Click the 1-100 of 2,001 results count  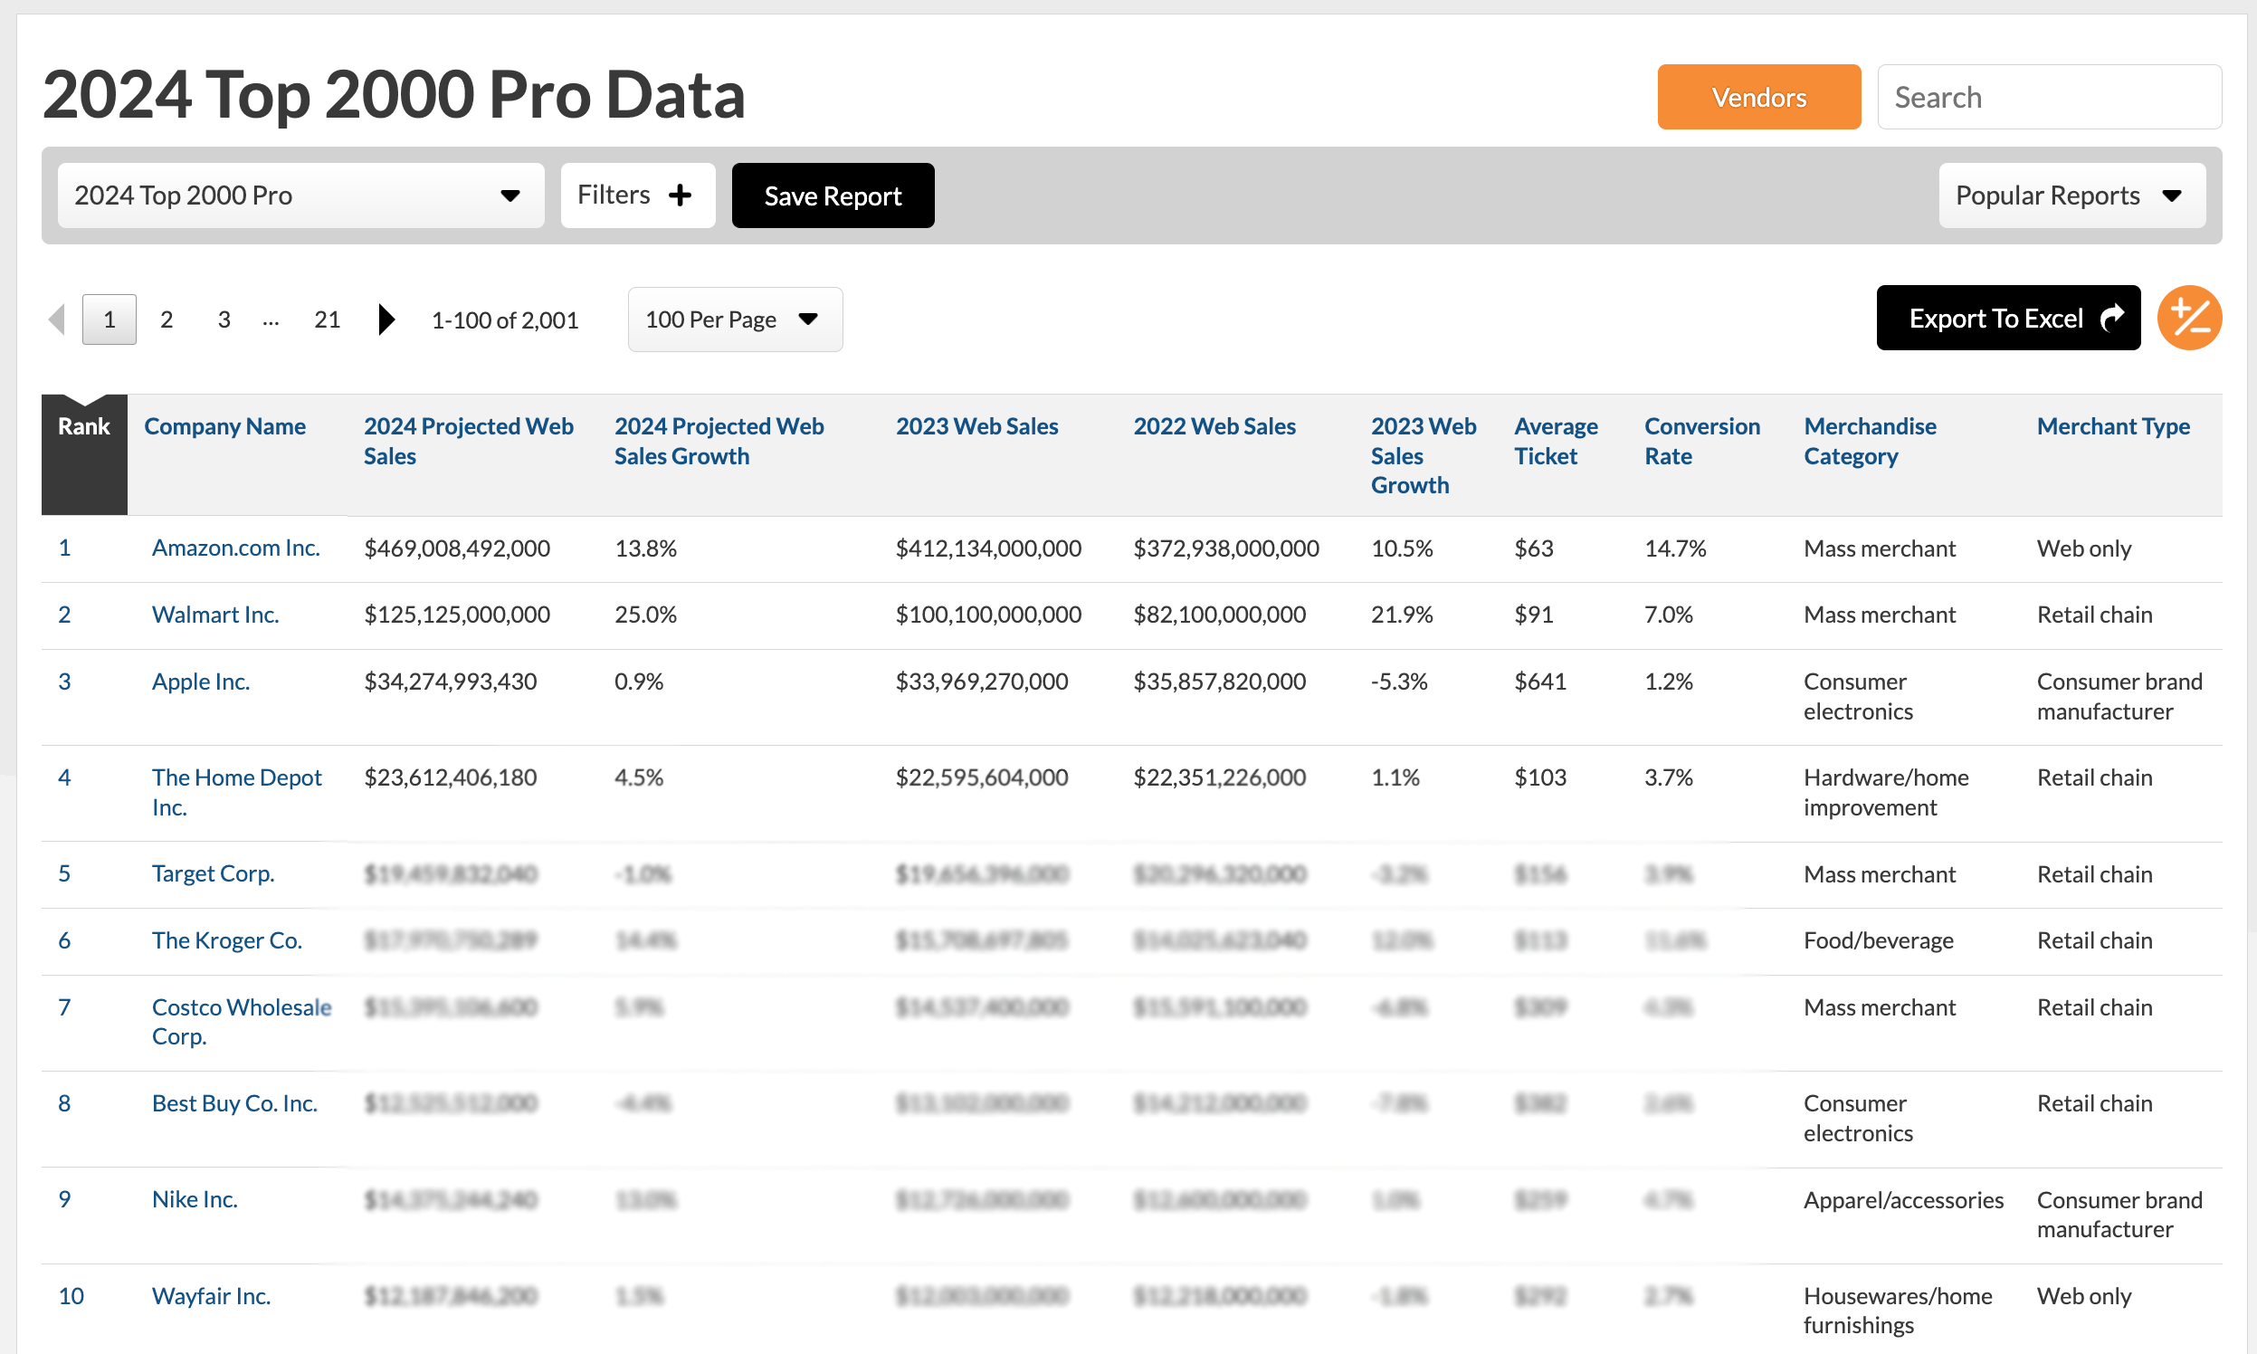(504, 319)
